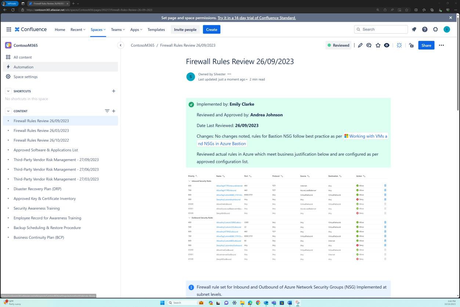Open the Spaces dropdown menu

pos(98,29)
